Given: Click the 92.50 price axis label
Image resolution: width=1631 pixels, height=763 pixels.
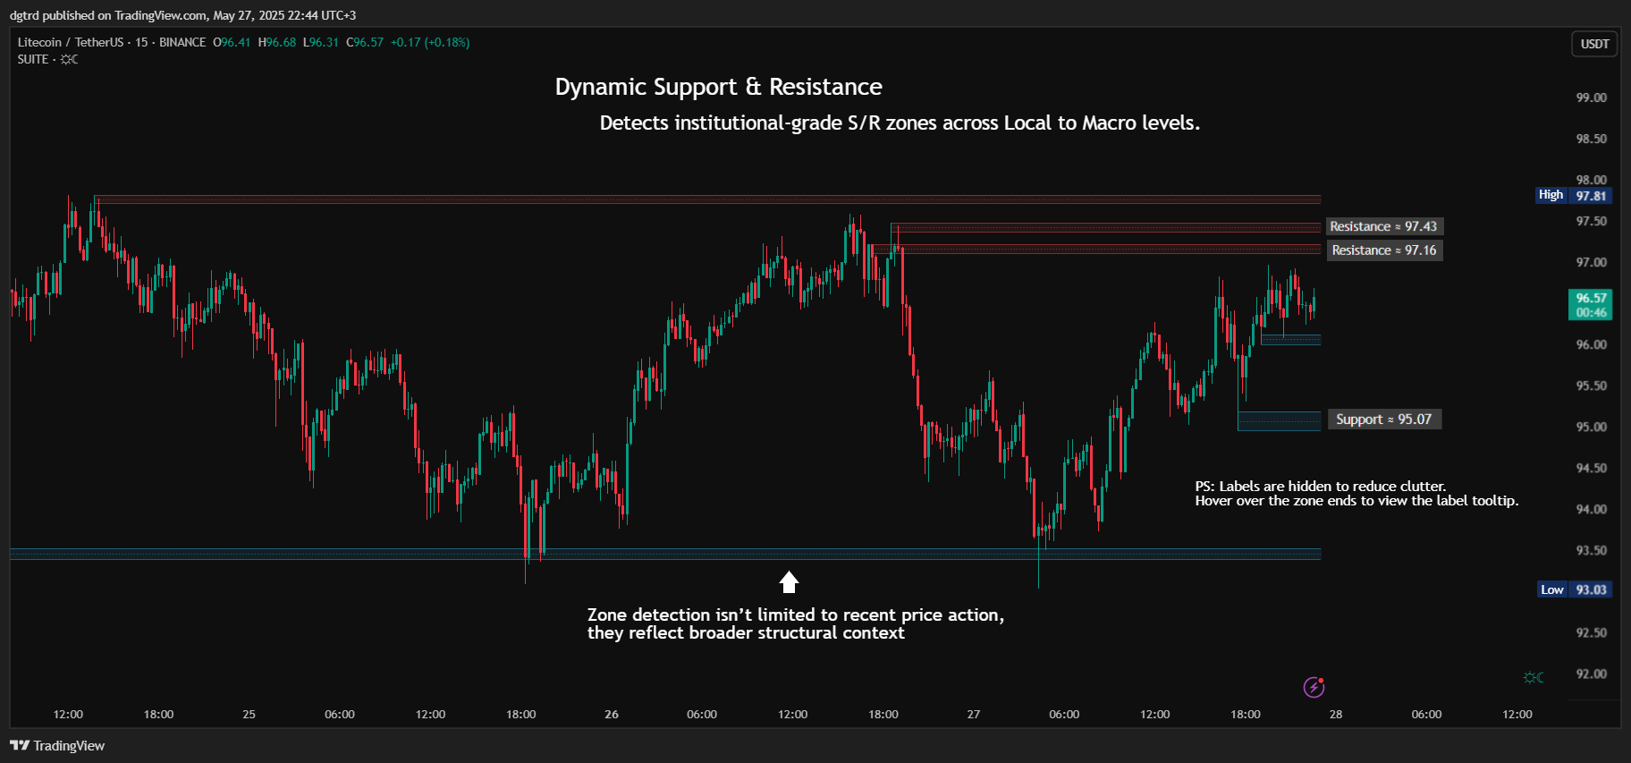Looking at the screenshot, I should tap(1591, 632).
